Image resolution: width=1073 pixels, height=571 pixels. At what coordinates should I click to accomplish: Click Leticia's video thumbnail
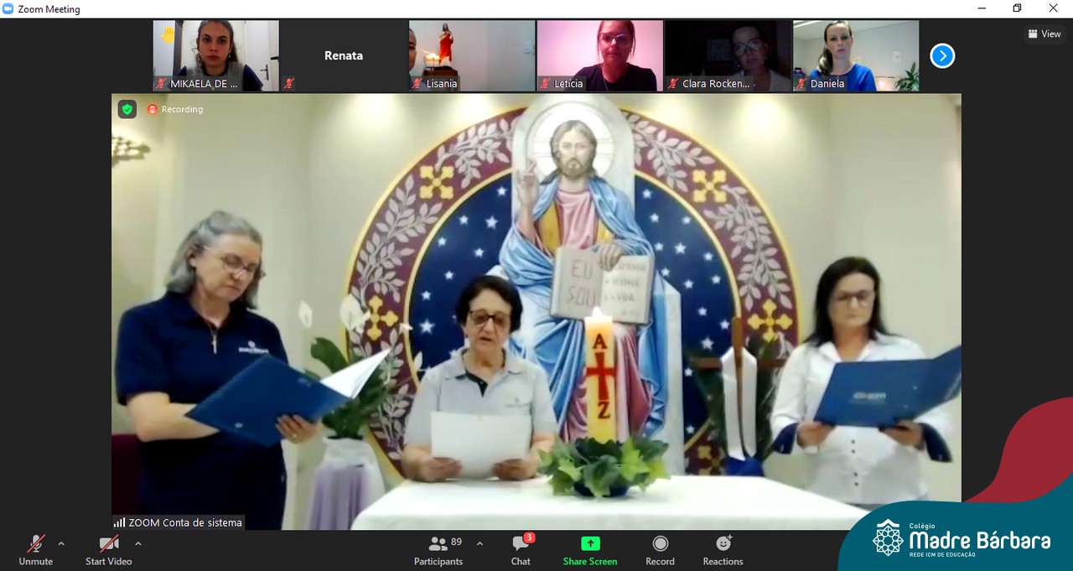[x=599, y=56]
